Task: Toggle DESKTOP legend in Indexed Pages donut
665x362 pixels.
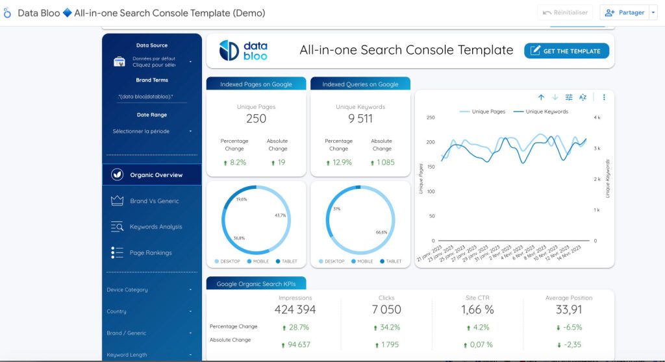Action: click(227, 261)
